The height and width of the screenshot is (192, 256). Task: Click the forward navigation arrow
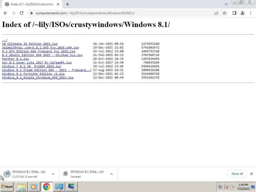pyautogui.click(x=13, y=13)
